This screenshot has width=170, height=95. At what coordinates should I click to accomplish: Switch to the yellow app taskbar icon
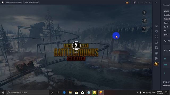coord(95,93)
